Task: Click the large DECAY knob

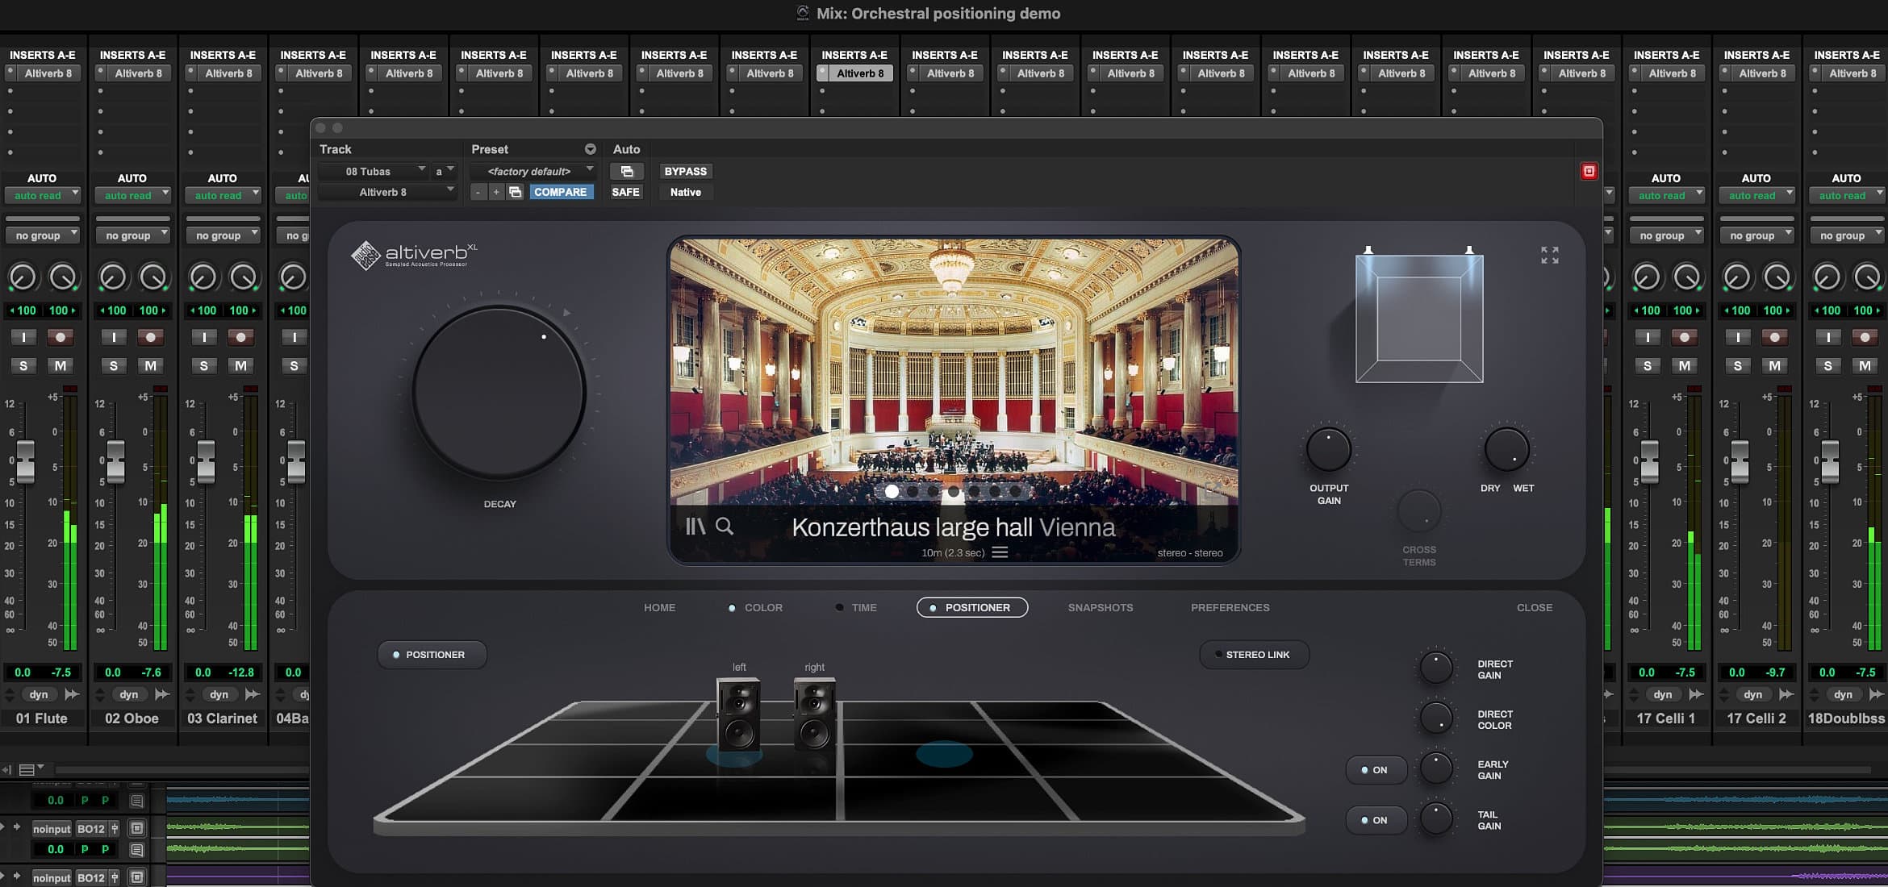Action: (499, 393)
